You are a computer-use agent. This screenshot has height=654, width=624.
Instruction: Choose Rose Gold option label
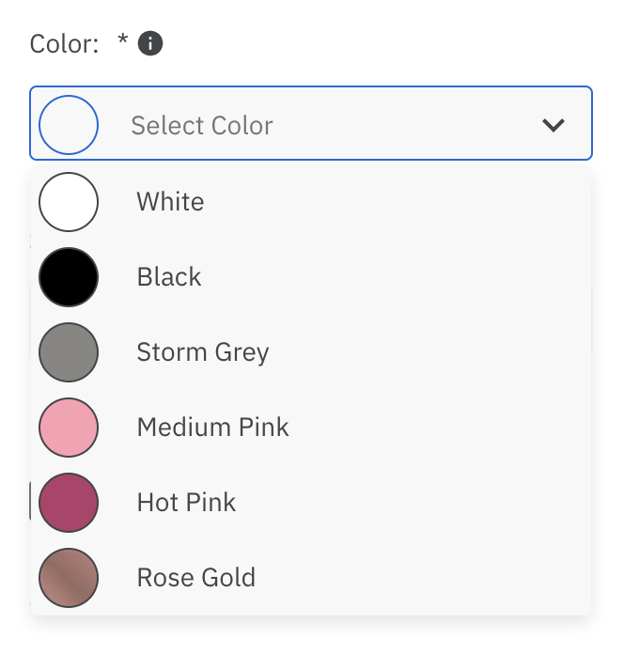tap(196, 578)
